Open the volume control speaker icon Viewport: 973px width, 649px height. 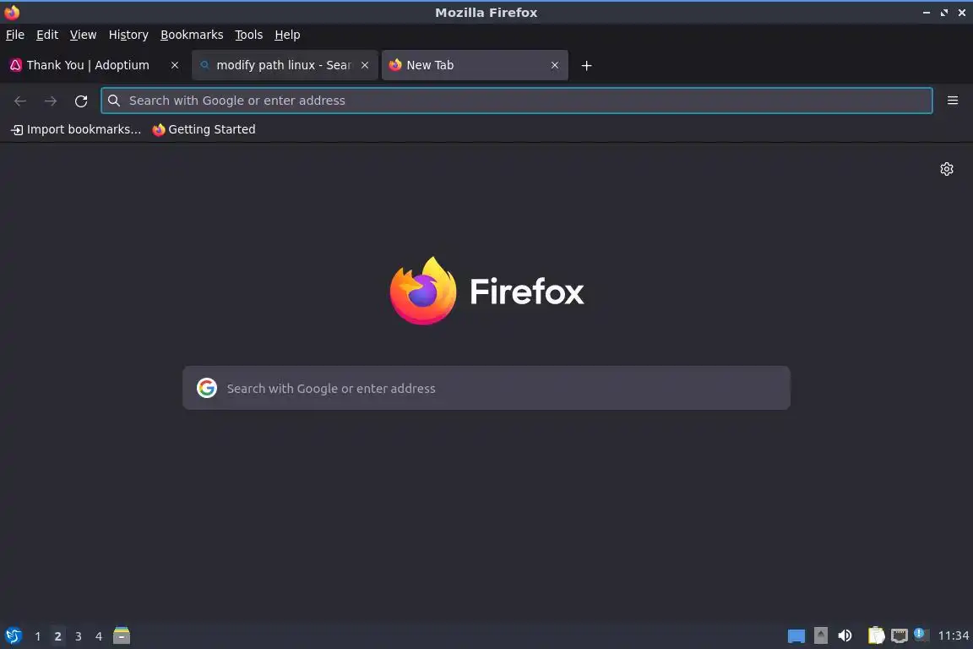coord(845,636)
